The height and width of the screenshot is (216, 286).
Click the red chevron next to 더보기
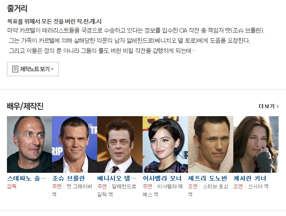277,106
